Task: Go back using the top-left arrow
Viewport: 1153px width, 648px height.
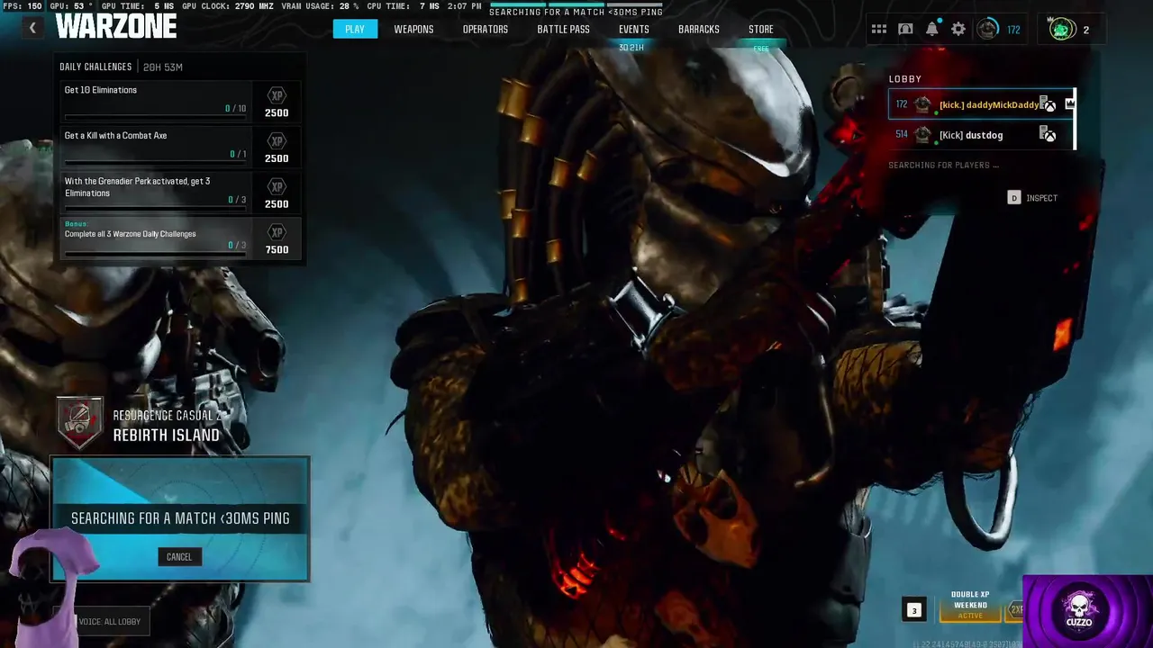Action: coord(32,29)
